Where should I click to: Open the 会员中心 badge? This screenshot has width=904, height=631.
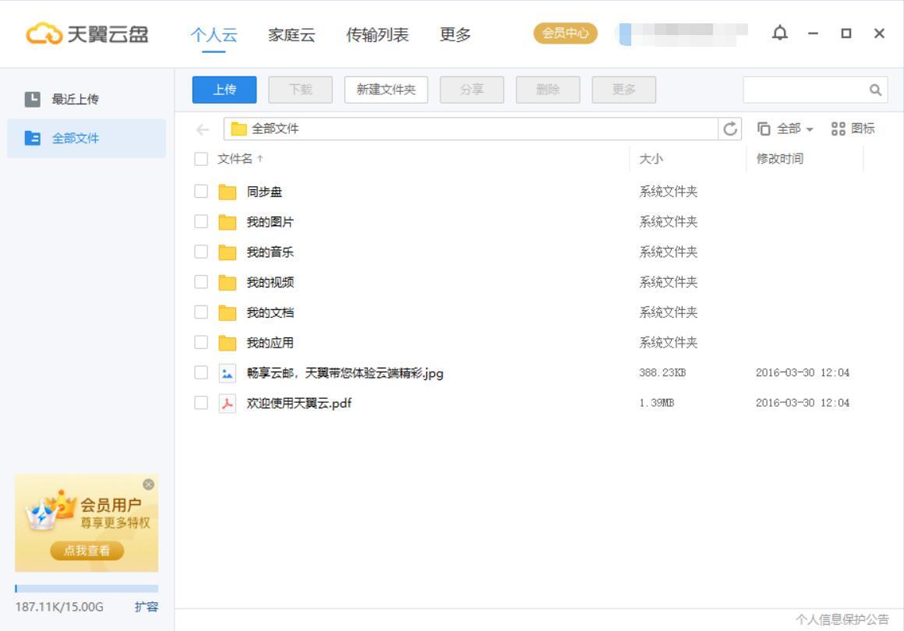point(565,33)
